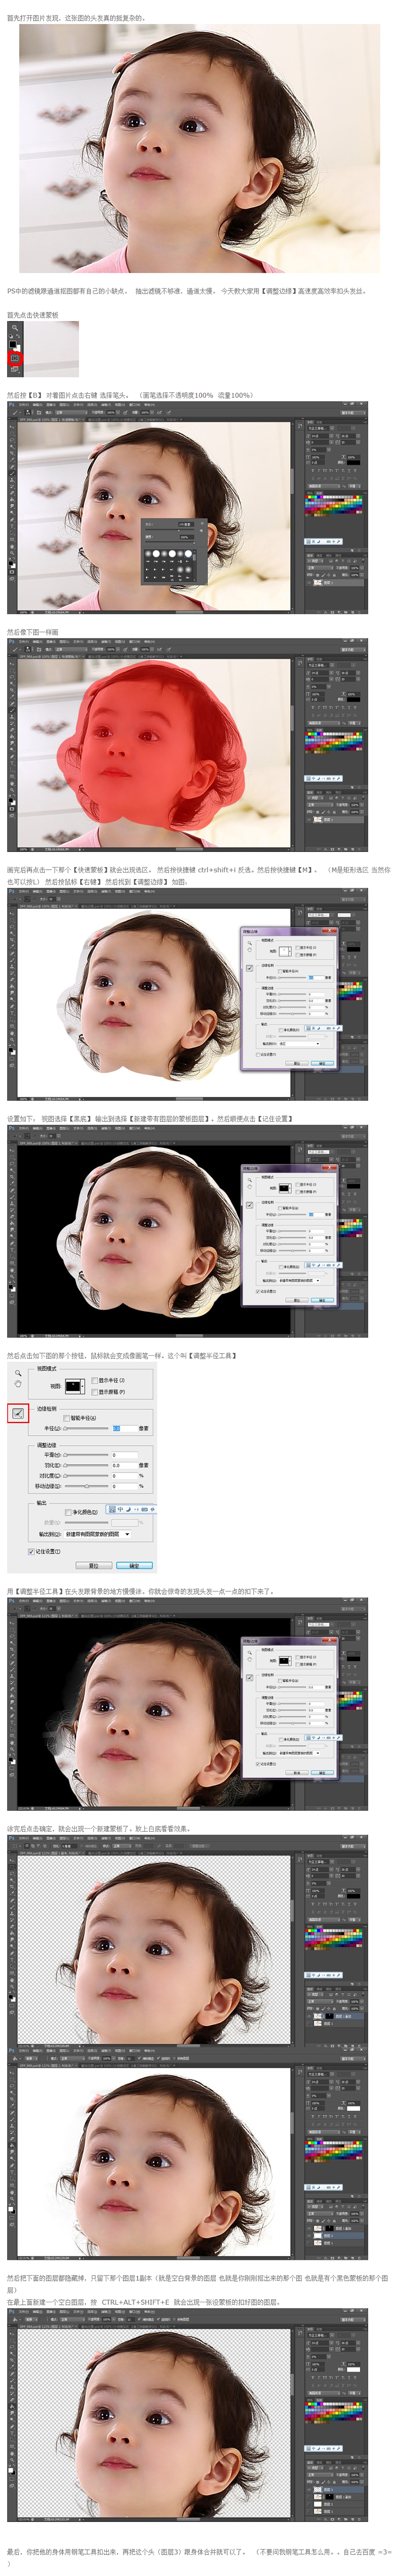Click the IME 中 language icon in enlarged dialog

tap(120, 1509)
